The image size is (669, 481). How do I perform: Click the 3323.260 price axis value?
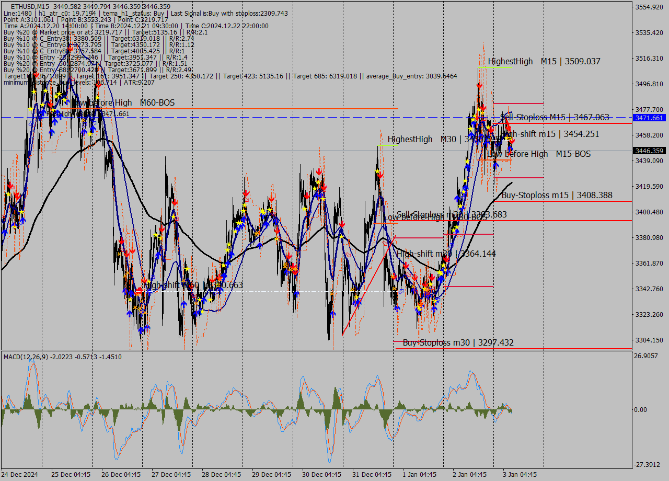pyautogui.click(x=649, y=314)
